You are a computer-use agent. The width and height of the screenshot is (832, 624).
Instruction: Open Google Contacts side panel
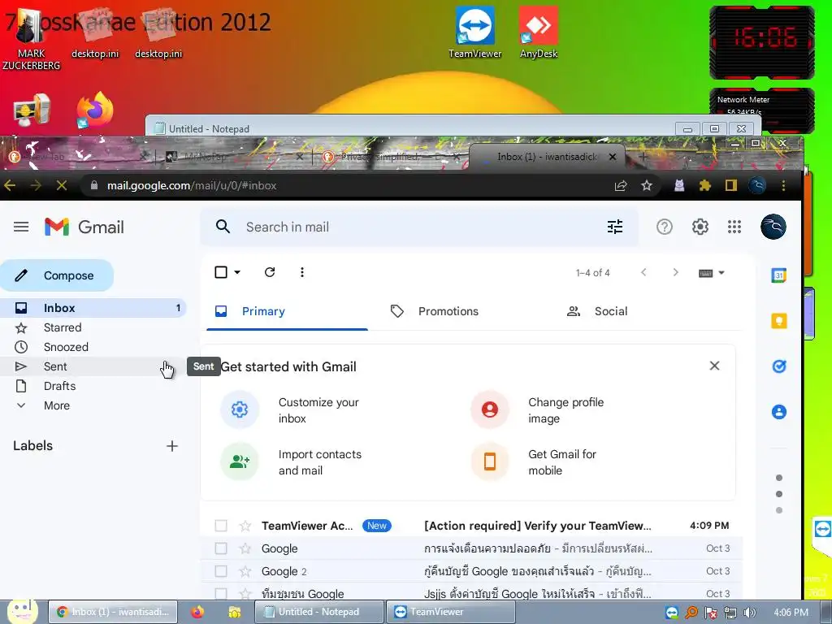tap(779, 412)
